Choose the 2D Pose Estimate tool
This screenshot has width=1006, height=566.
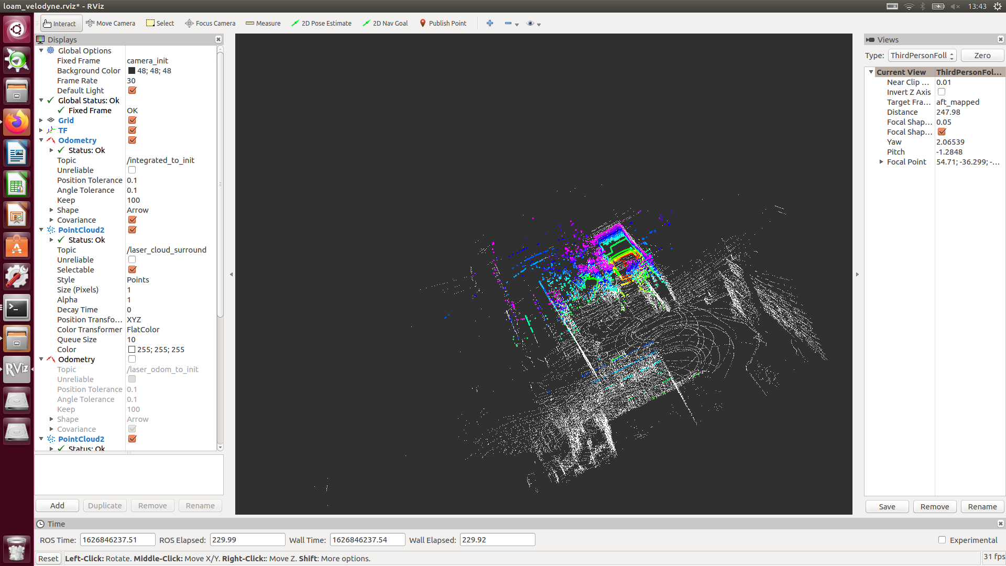pyautogui.click(x=321, y=23)
